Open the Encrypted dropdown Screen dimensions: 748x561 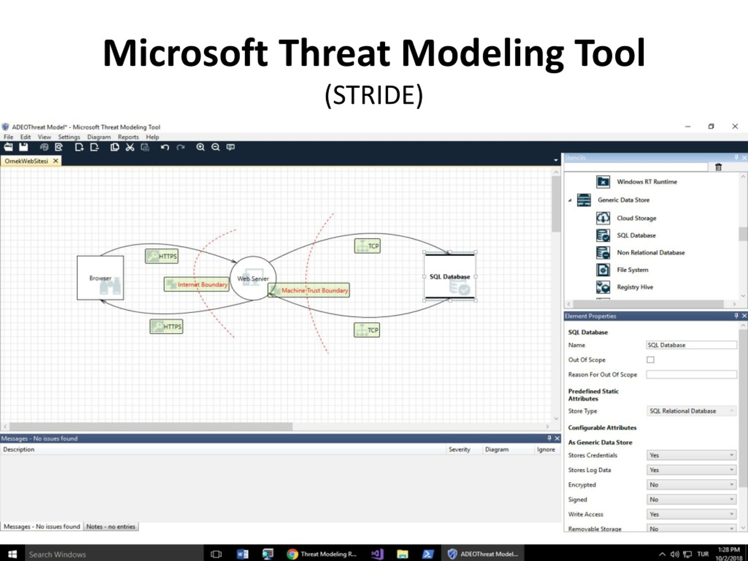click(691, 484)
